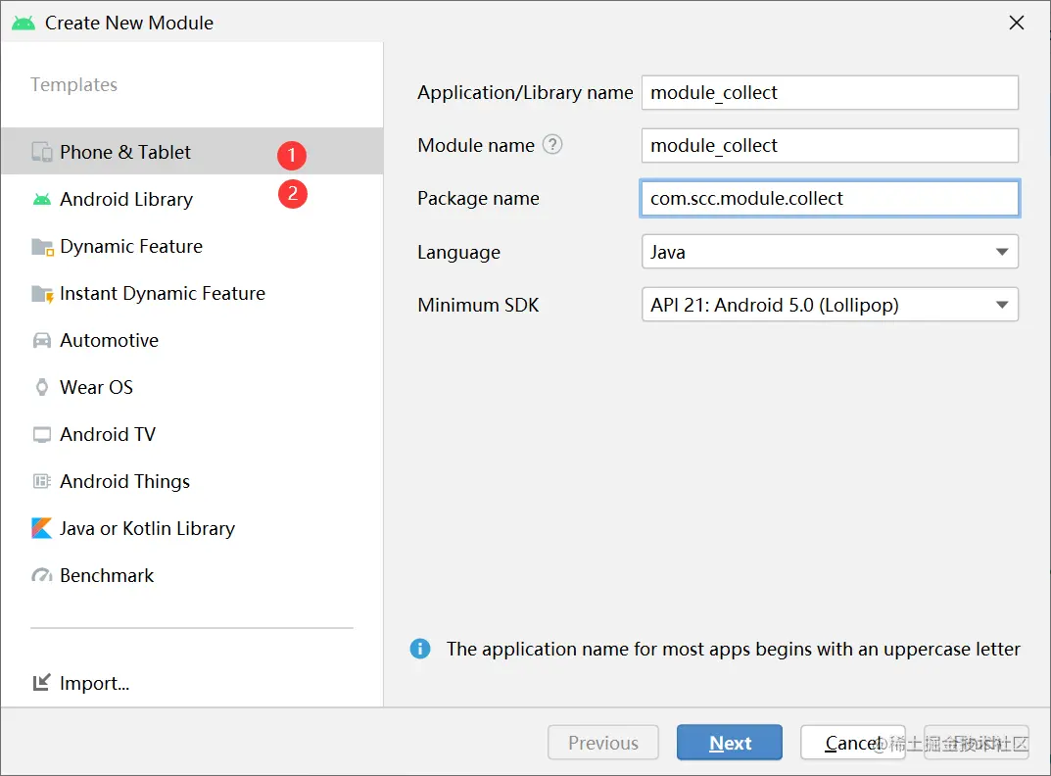Expand the Minimum SDK dropdown
Image resolution: width=1051 pixels, height=776 pixels.
tap(830, 305)
